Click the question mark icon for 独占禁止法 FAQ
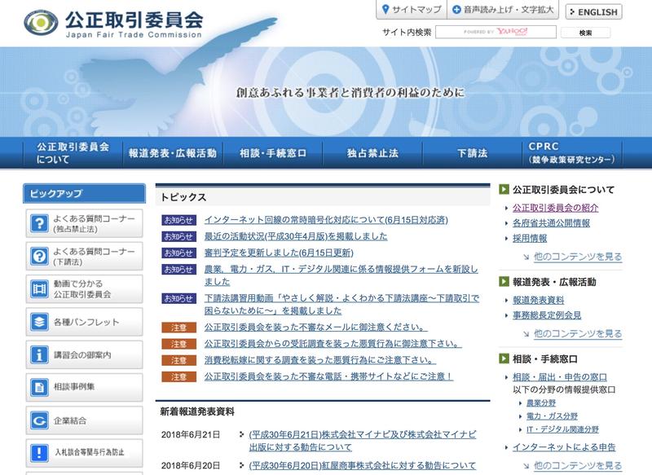The image size is (652, 475). (x=39, y=224)
